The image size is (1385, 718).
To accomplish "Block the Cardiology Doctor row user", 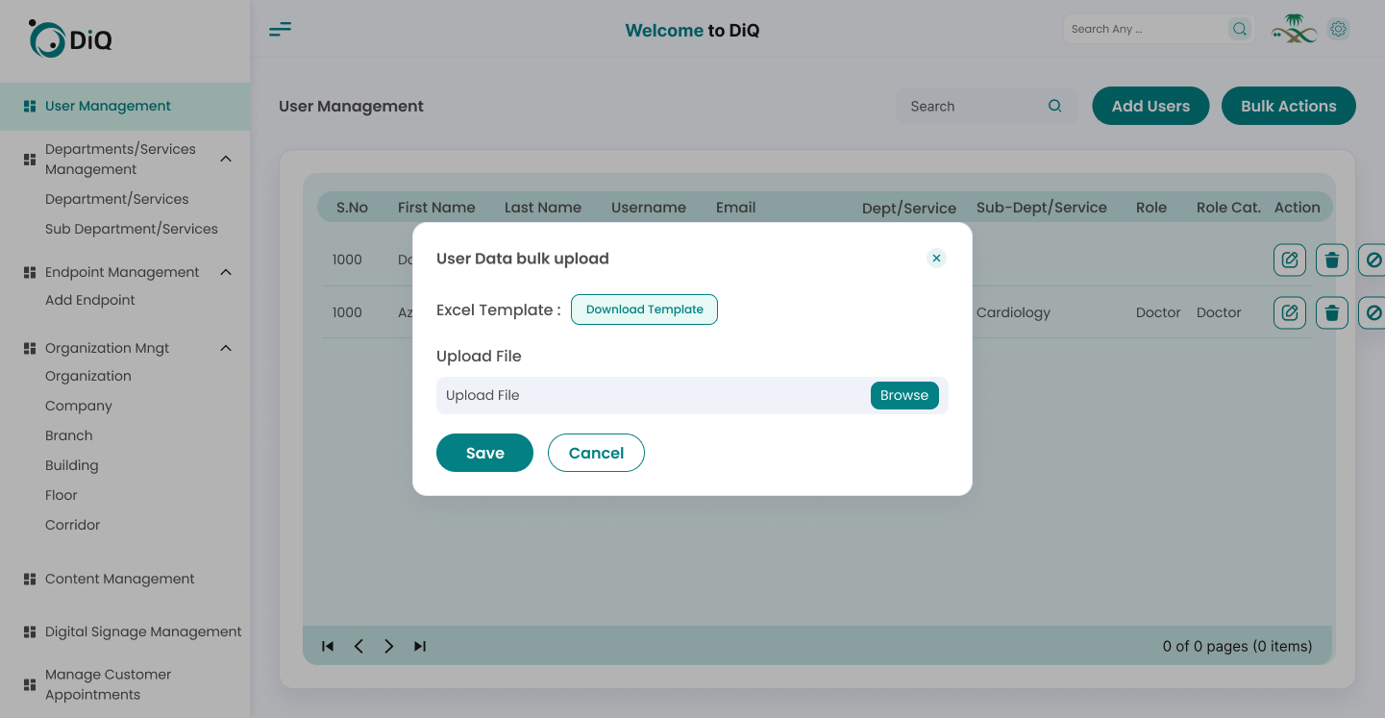I will [1373, 312].
